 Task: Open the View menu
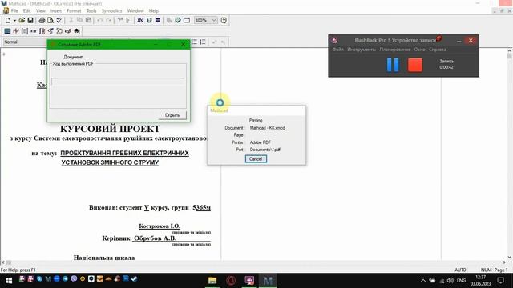click(41, 10)
